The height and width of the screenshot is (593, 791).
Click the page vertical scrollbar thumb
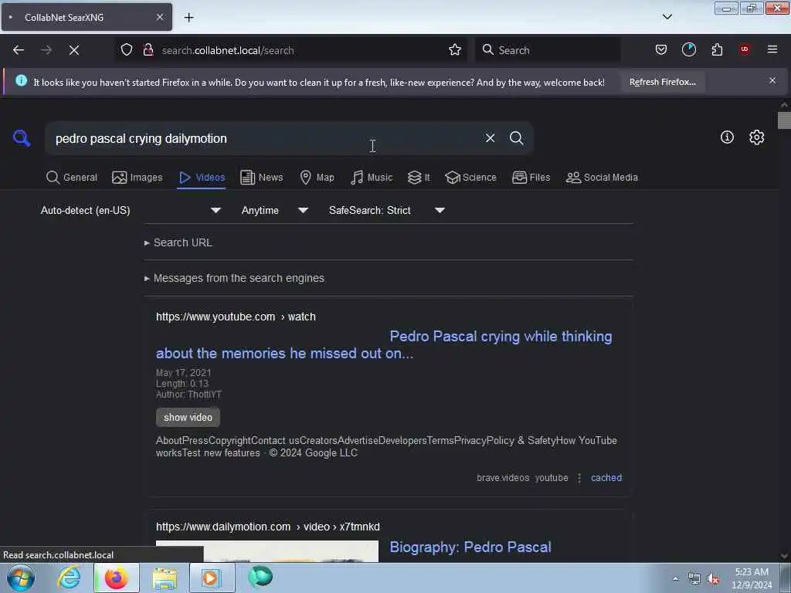784,120
